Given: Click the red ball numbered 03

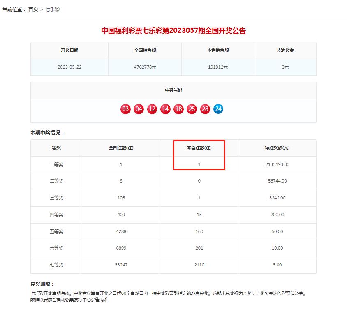Looking at the screenshot, I should click(125, 109).
